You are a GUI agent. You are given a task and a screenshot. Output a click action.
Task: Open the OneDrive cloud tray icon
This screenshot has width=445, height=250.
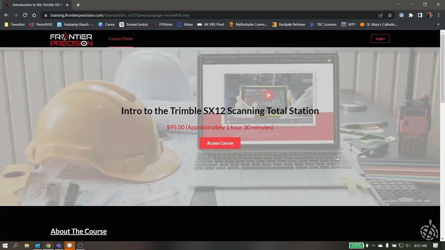pyautogui.click(x=380, y=245)
